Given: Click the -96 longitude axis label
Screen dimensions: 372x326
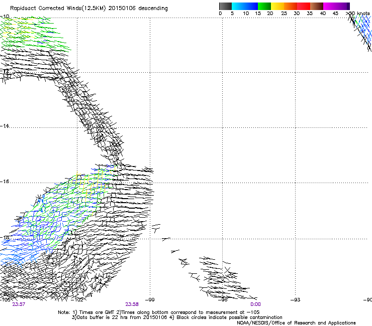Looking at the screenshot, I should point(223,300).
